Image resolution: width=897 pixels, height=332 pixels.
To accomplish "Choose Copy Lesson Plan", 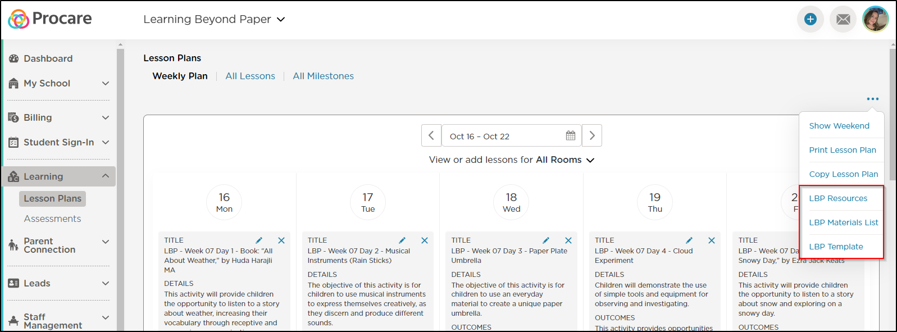I will 843,174.
